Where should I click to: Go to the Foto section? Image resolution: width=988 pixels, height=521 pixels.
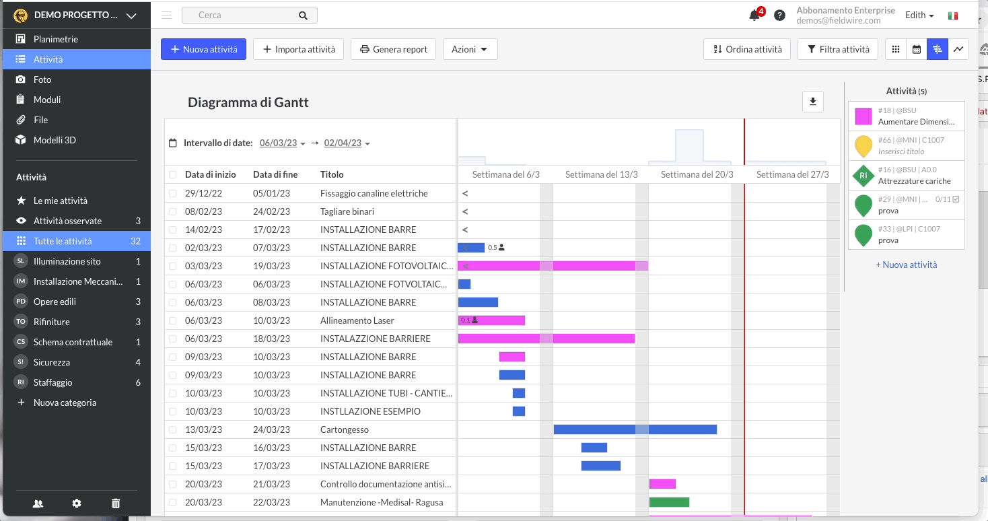[42, 79]
